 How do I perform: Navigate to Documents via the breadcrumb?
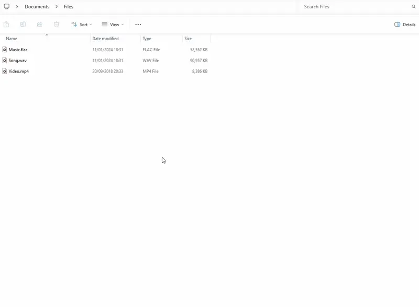[36, 7]
